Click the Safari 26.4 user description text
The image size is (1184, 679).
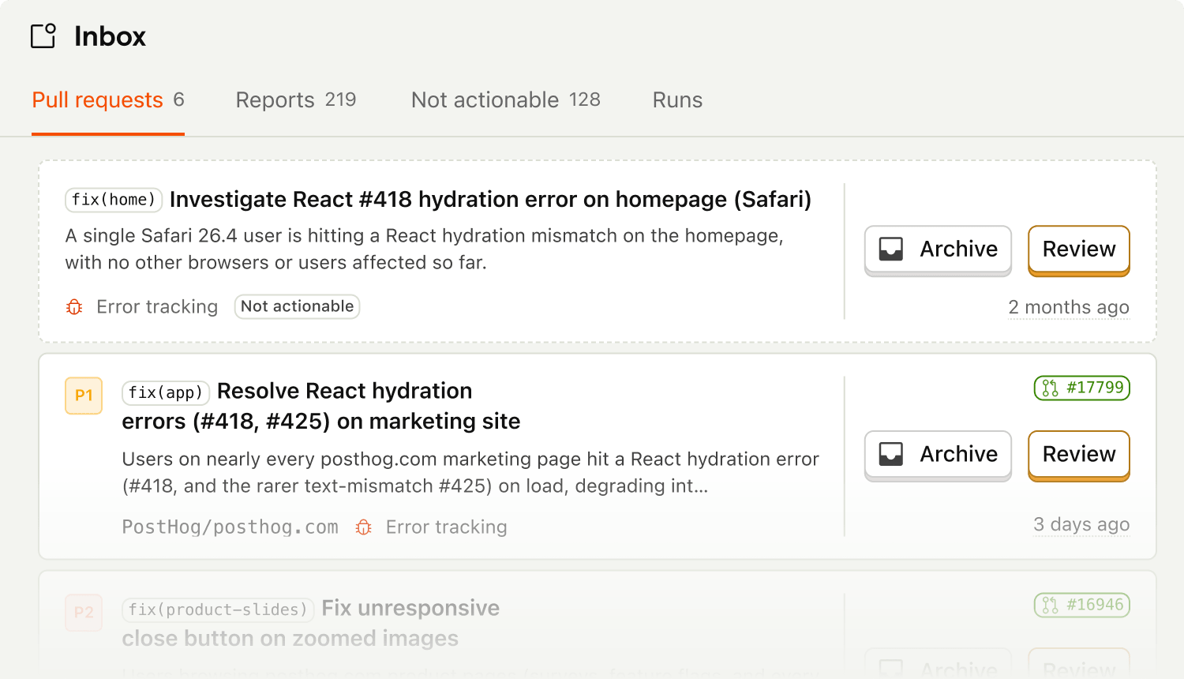pos(425,249)
